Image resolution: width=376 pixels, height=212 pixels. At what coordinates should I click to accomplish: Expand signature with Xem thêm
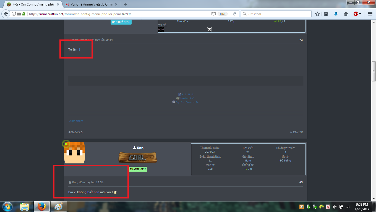(76, 121)
